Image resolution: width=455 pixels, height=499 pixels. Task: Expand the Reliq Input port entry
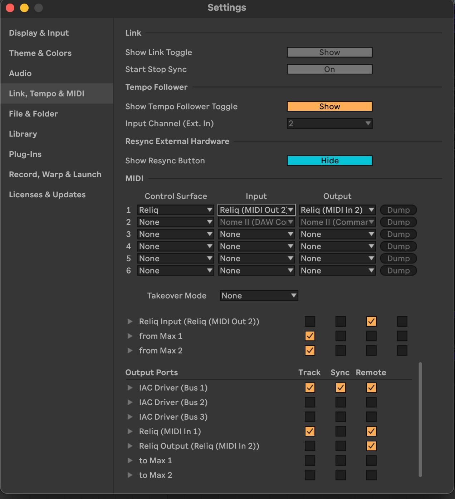tap(130, 322)
